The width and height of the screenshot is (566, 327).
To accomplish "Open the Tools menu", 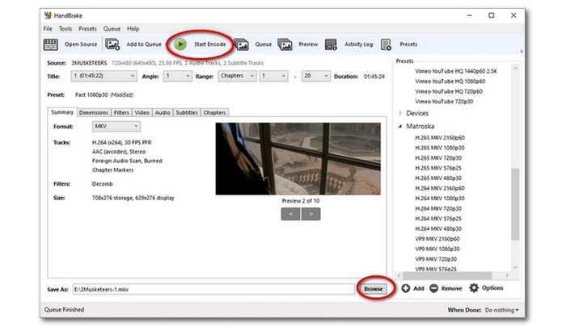I will [65, 28].
